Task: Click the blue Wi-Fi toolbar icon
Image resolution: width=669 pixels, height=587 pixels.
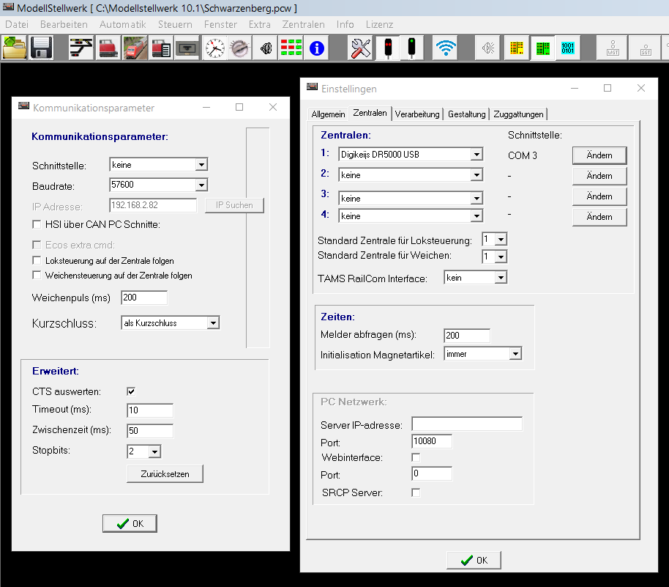Action: tap(446, 48)
